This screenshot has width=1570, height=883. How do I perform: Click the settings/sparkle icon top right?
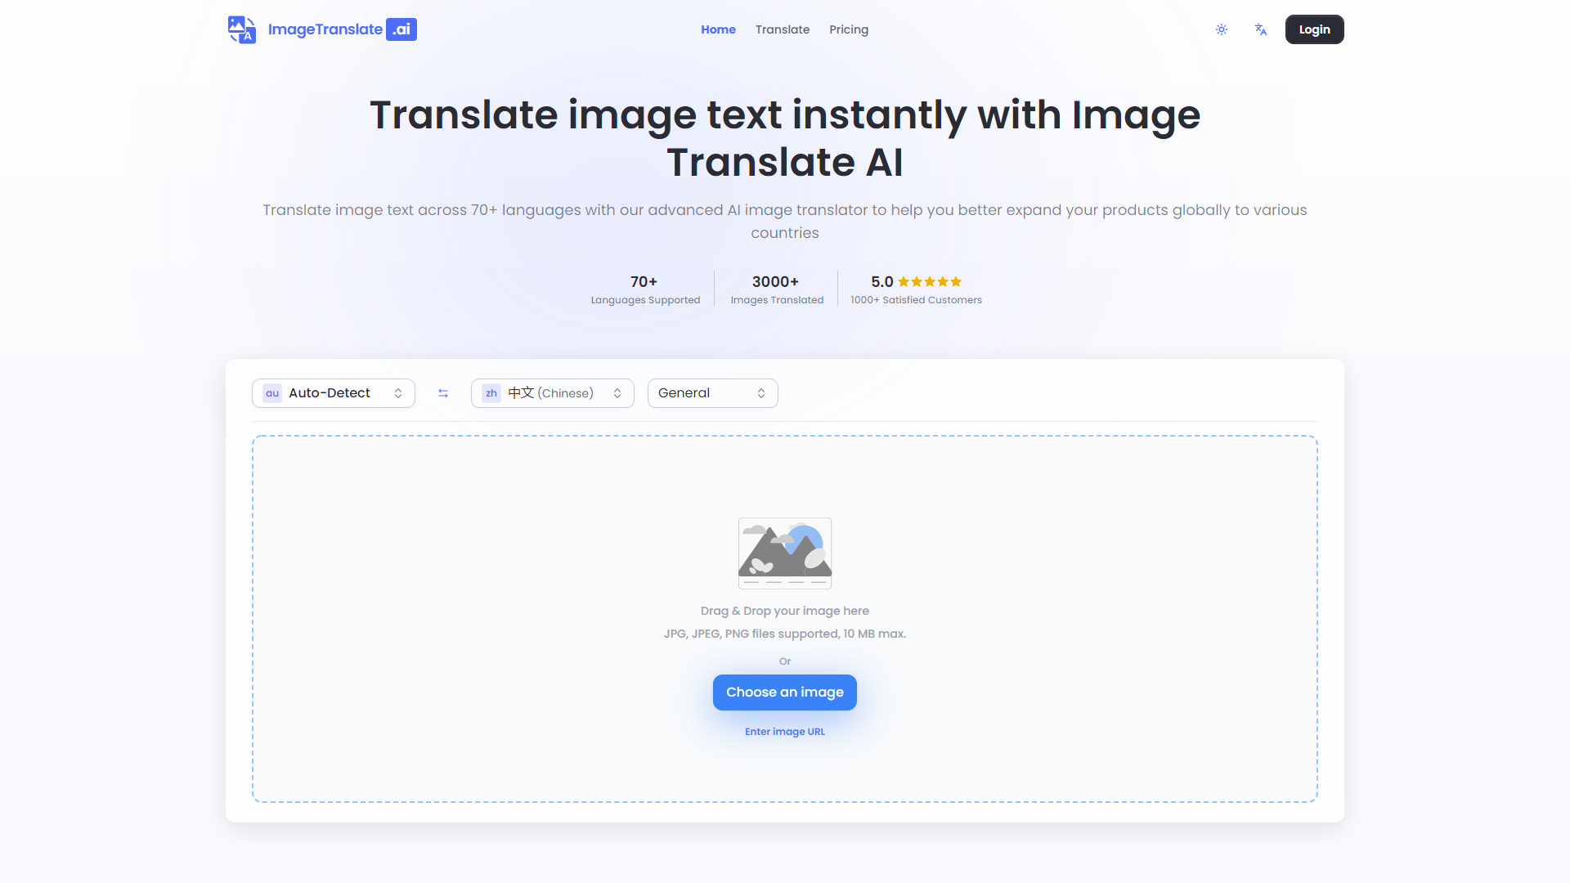[x=1221, y=29]
